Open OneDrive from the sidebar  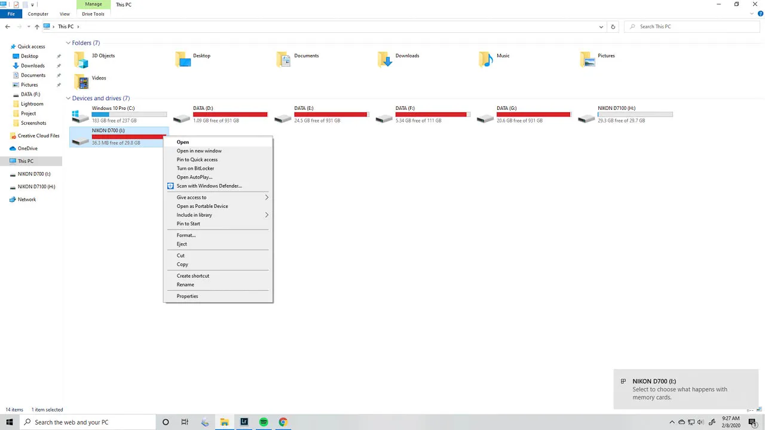(x=27, y=148)
